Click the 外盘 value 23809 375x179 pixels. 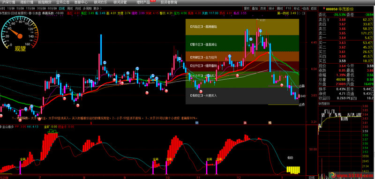point(341,84)
